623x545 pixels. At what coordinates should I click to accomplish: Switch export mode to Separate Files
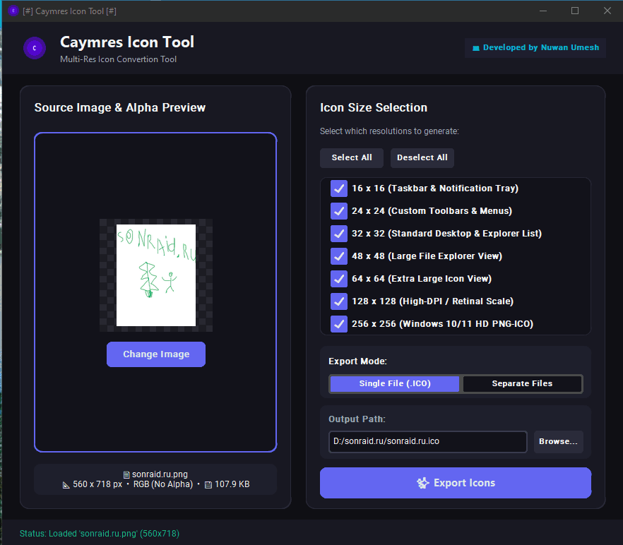point(522,384)
